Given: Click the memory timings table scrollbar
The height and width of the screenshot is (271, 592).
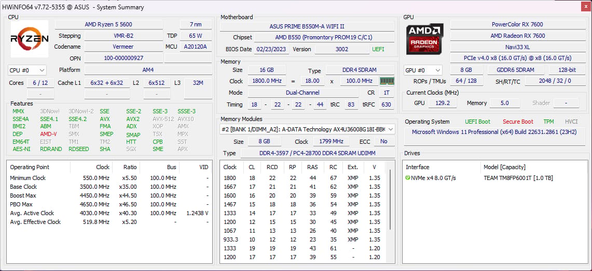Looking at the screenshot, I should coord(390,200).
